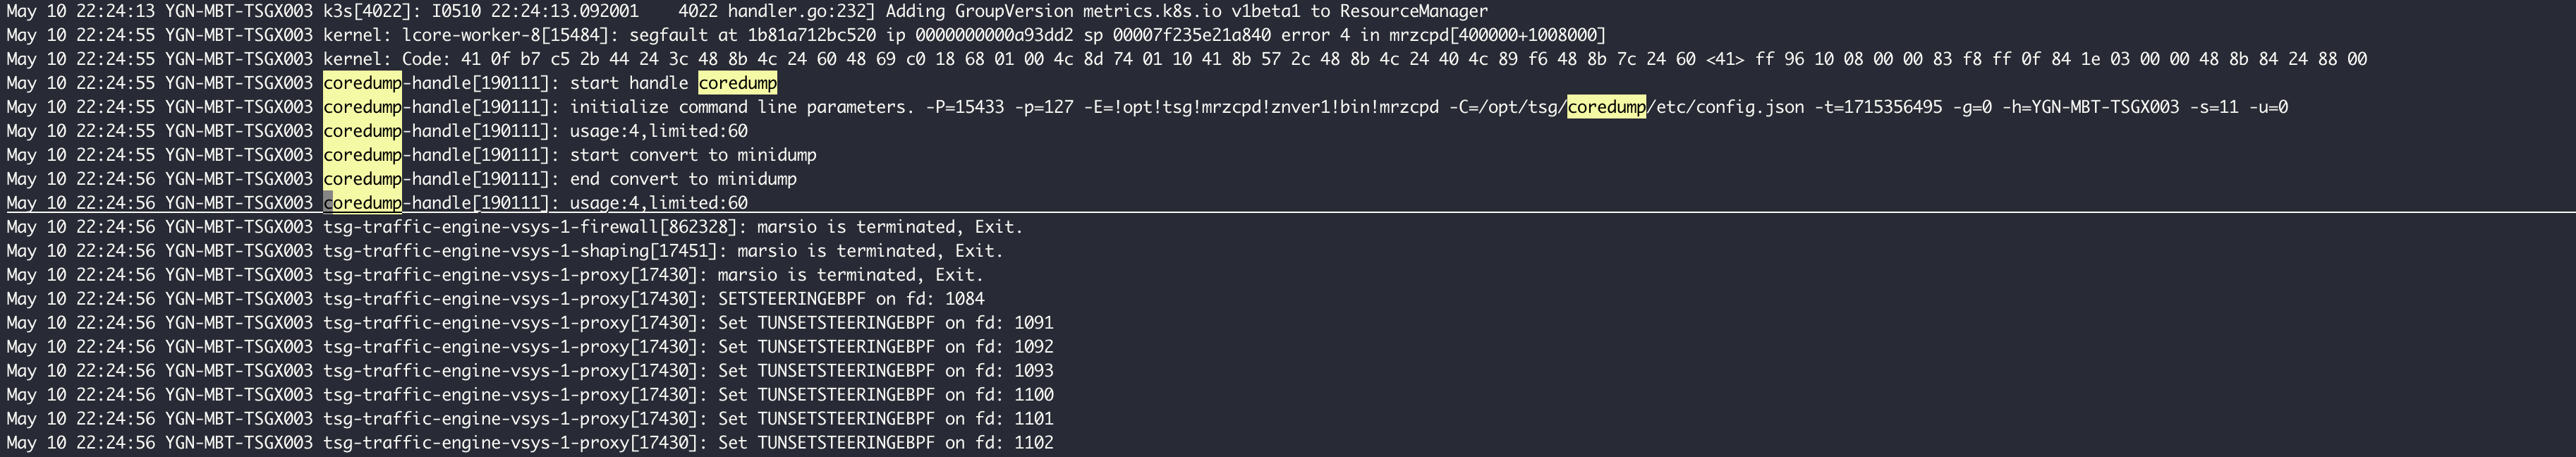The width and height of the screenshot is (2576, 457).
Task: Click the 'start convert to minidump' message
Action: (693, 155)
